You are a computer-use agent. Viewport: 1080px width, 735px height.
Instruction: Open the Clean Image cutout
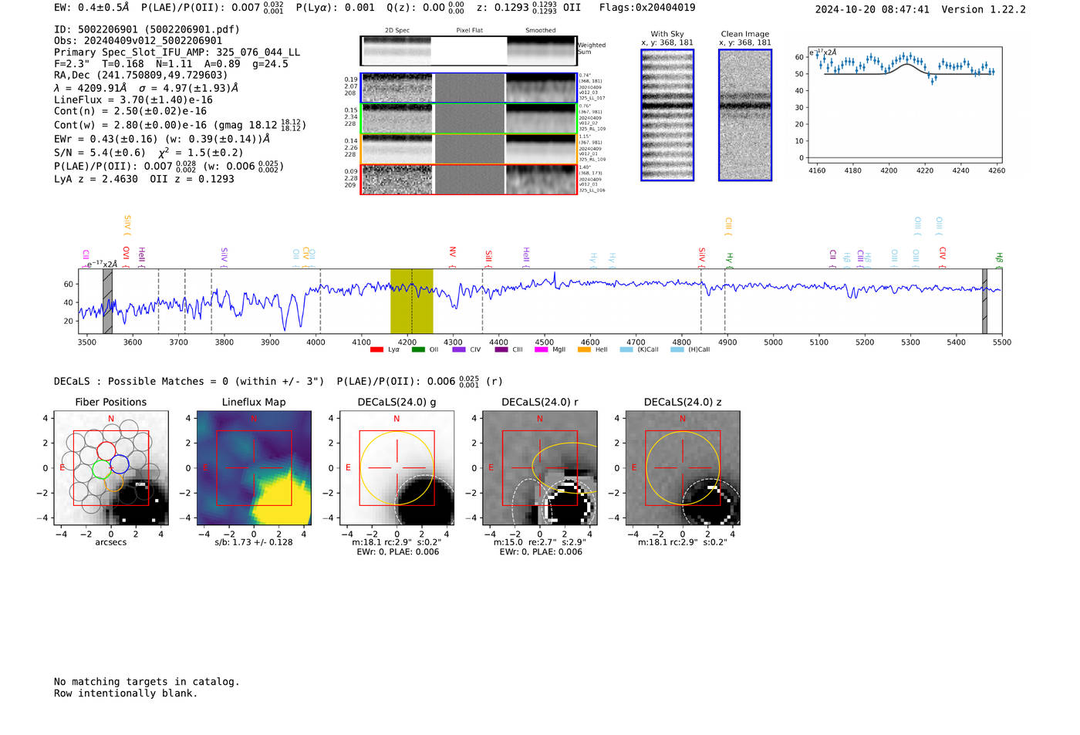(745, 115)
